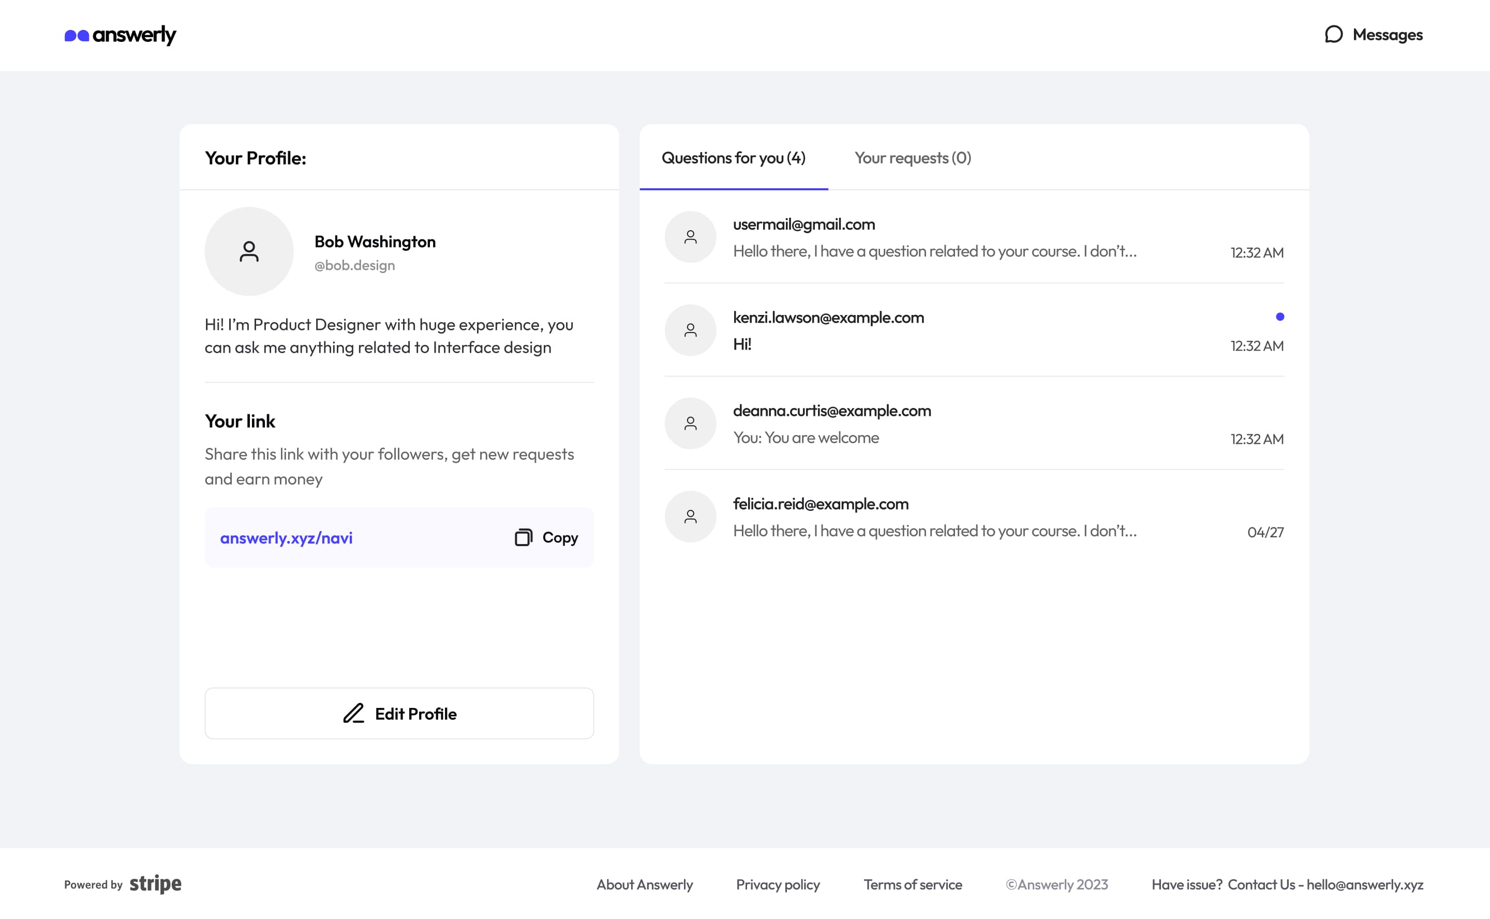
Task: Click the @bob.design handle
Action: (355, 266)
